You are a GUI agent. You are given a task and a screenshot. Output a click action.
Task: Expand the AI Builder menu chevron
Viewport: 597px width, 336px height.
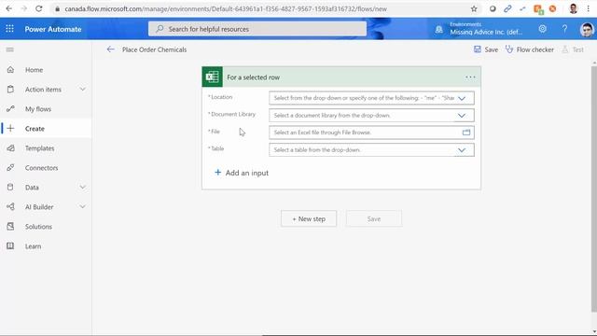(x=83, y=206)
